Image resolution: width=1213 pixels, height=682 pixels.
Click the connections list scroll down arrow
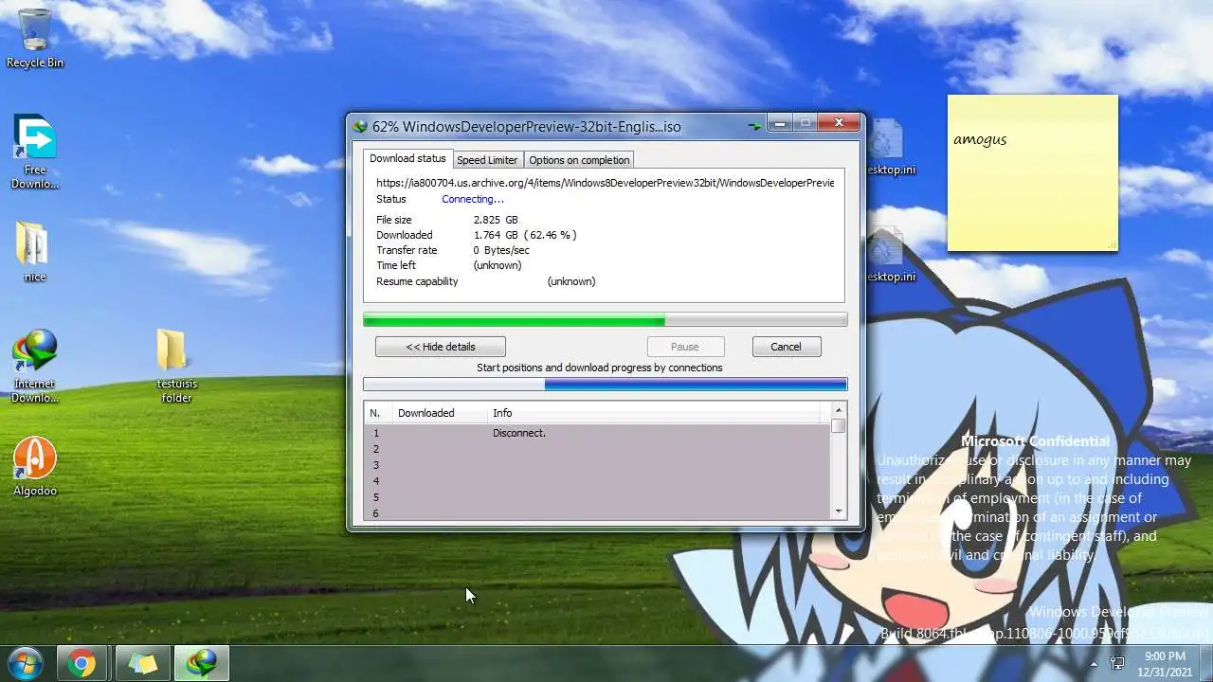[838, 512]
